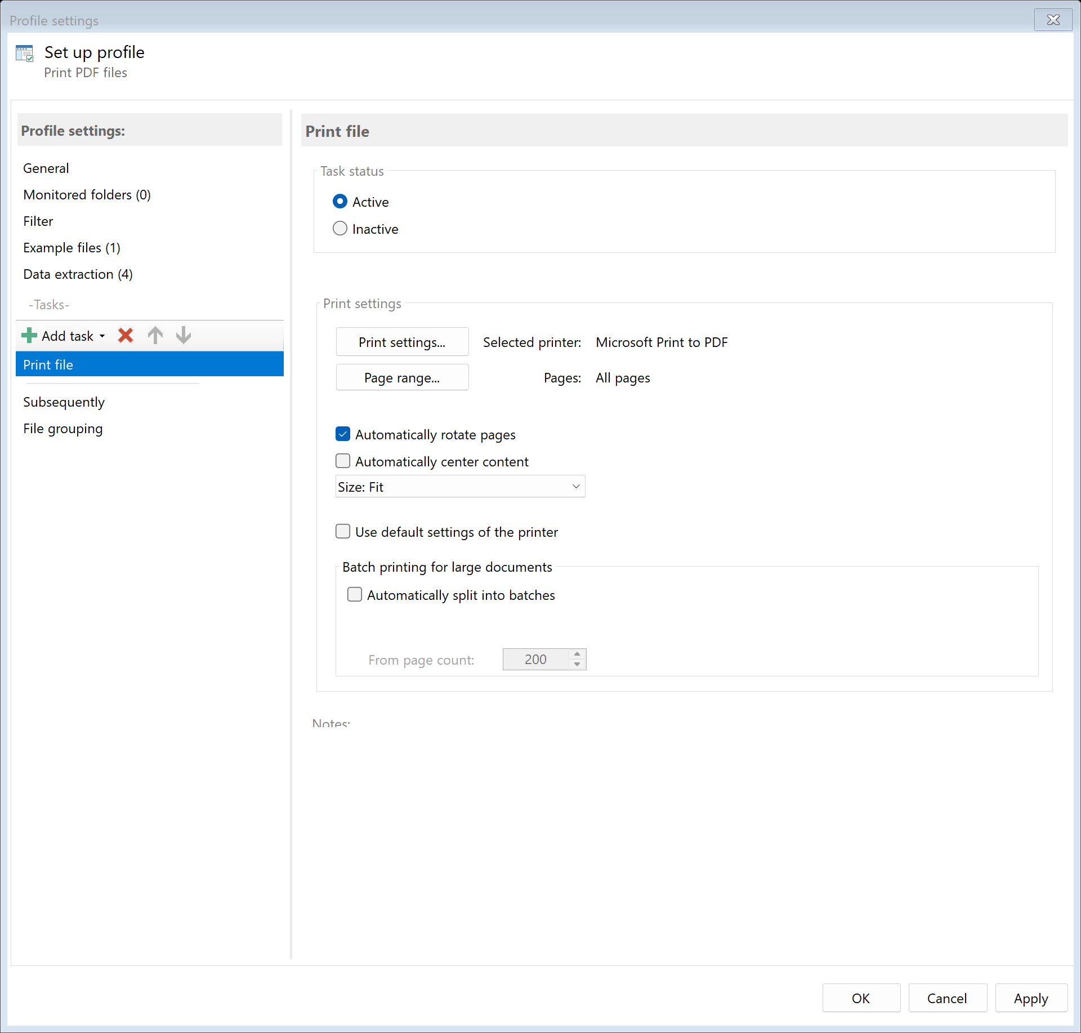1081x1033 pixels.
Task: Close the Profile settings dialog
Action: coord(1053,20)
